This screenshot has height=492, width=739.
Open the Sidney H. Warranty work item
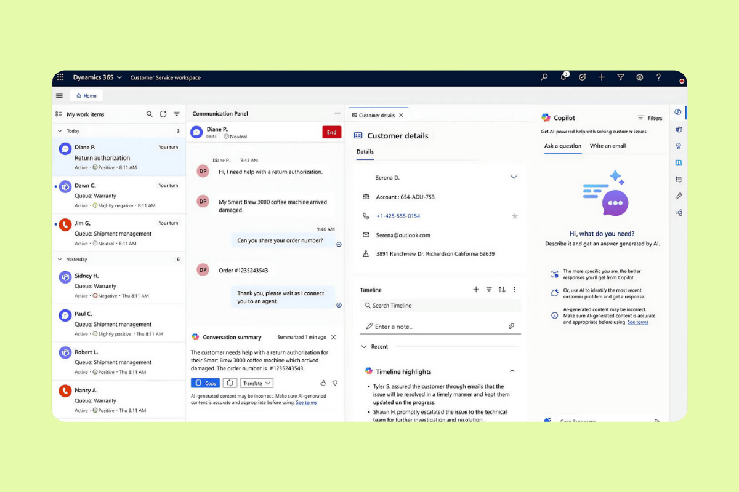[x=119, y=285]
